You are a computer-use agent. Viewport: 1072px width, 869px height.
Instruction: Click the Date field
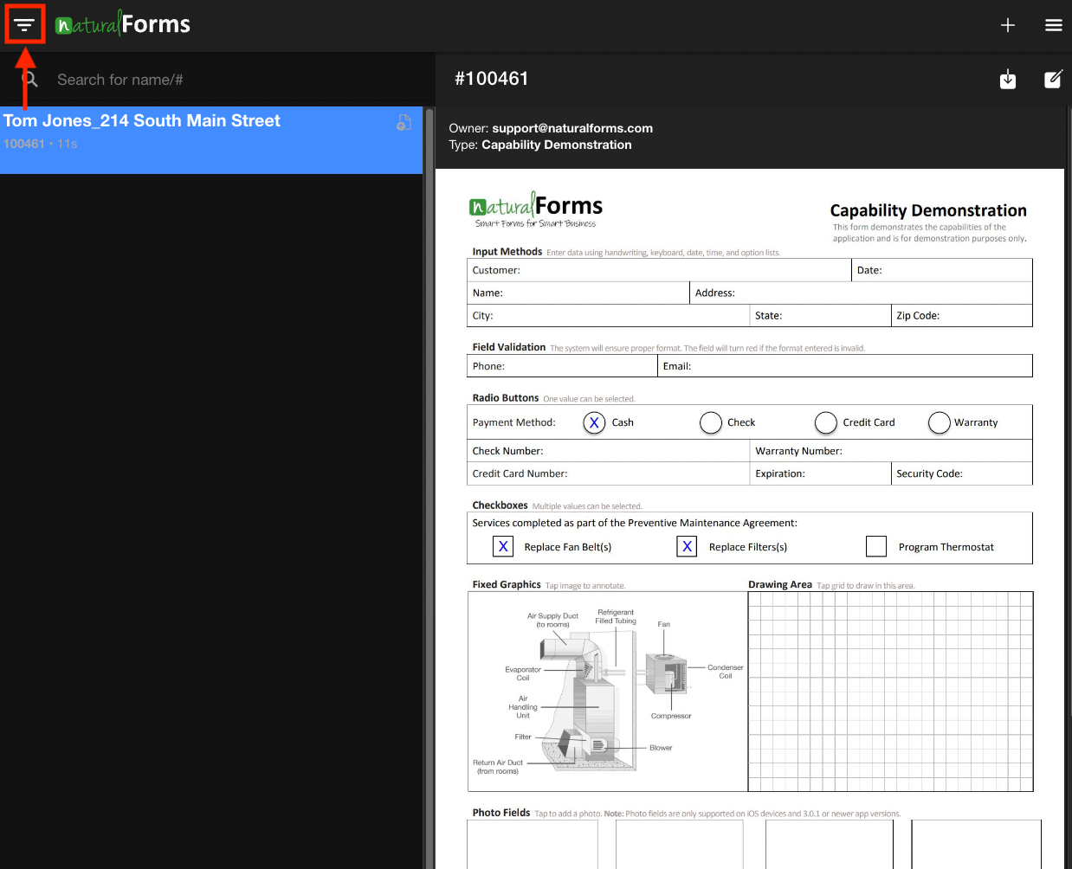pyautogui.click(x=942, y=270)
